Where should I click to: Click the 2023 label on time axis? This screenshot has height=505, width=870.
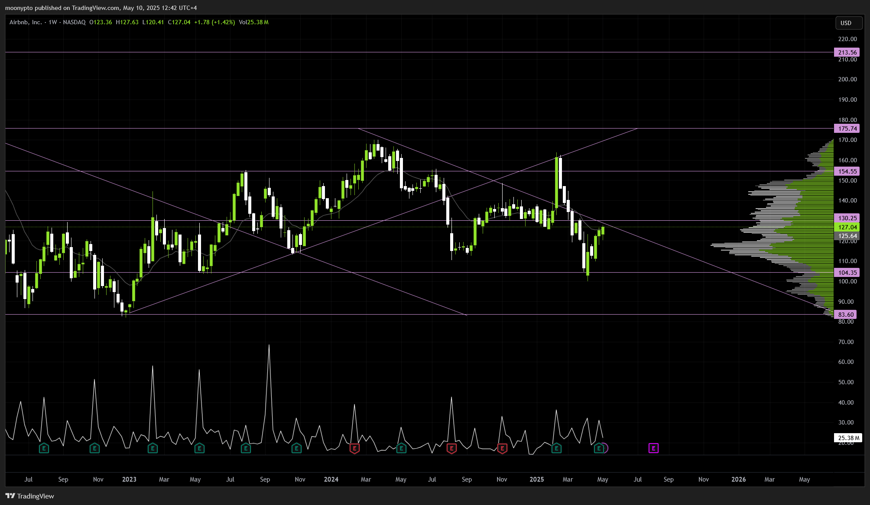[x=129, y=479]
